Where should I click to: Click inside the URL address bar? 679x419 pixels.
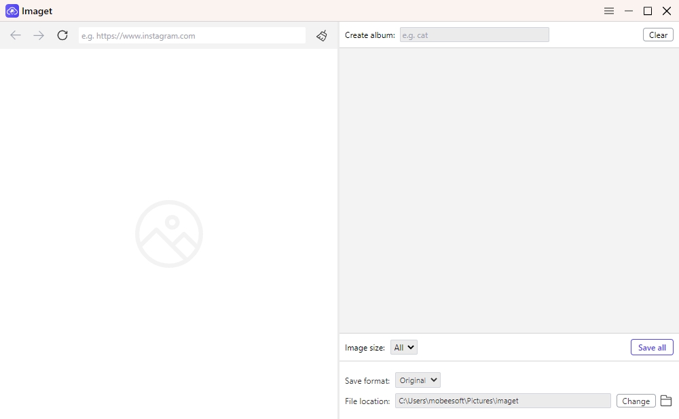point(194,35)
